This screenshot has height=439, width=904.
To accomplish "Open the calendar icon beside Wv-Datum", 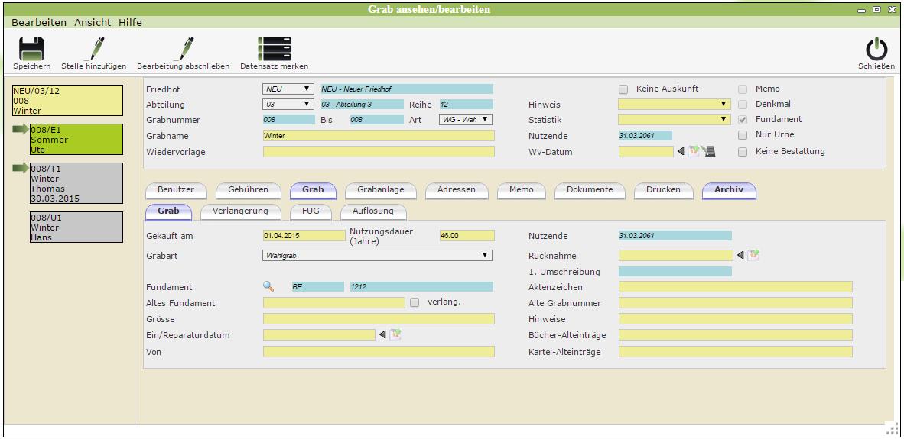I will click(x=694, y=151).
